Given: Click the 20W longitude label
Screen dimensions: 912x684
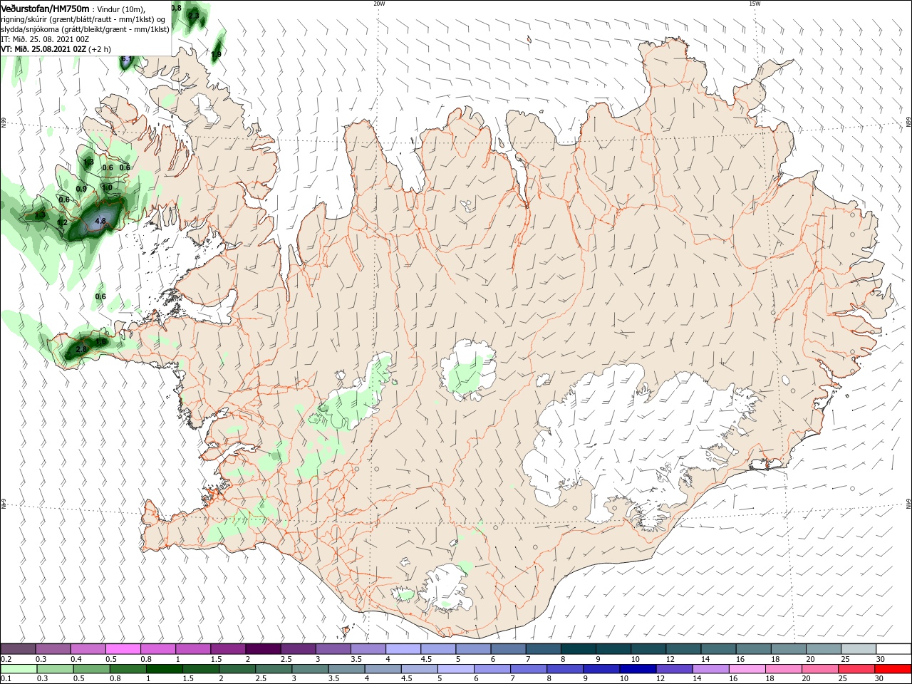Looking at the screenshot, I should pos(380,4).
